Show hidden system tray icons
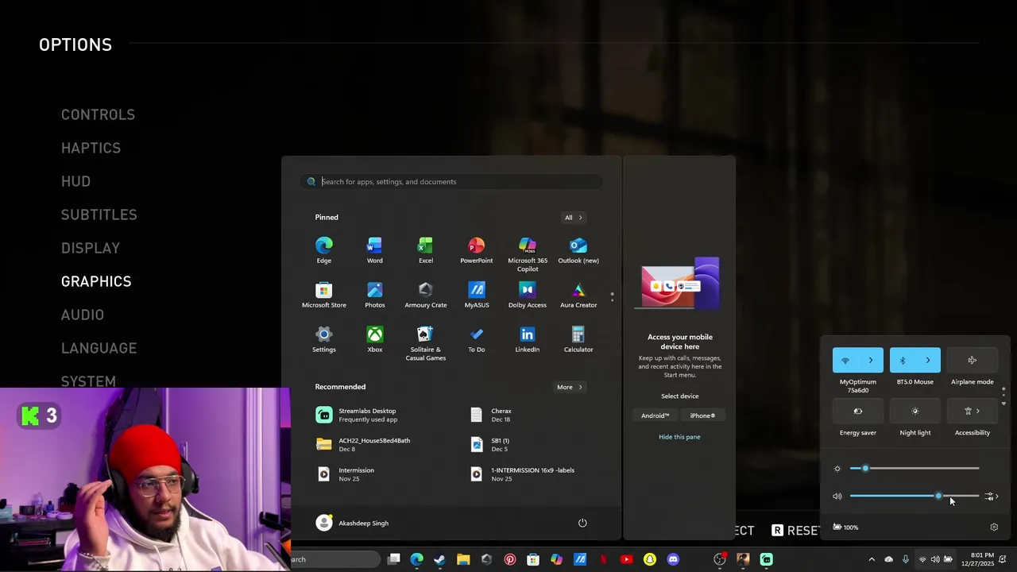 click(872, 559)
